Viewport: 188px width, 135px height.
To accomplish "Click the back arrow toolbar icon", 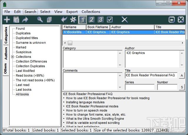I will (64, 20).
